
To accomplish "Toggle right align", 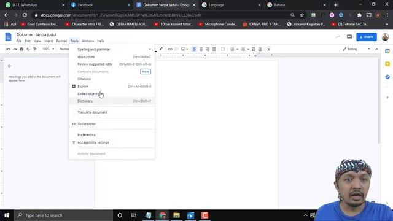I will coord(208,49).
